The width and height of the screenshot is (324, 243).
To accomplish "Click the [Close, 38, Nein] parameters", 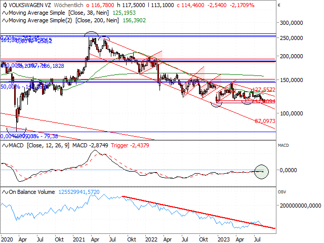I will coord(89,13).
